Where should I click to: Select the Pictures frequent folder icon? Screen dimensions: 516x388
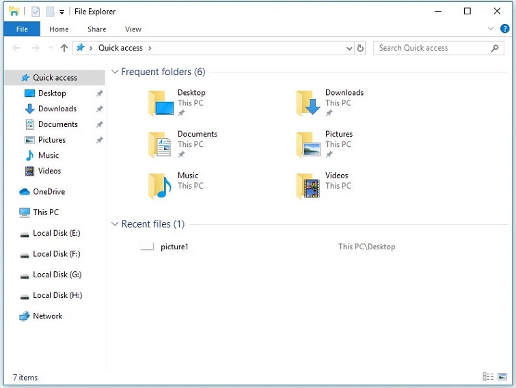308,145
